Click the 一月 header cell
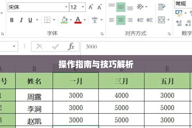 coord(76,81)
